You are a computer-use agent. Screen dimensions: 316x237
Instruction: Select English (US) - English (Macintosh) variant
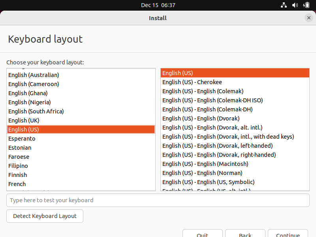click(x=205, y=164)
